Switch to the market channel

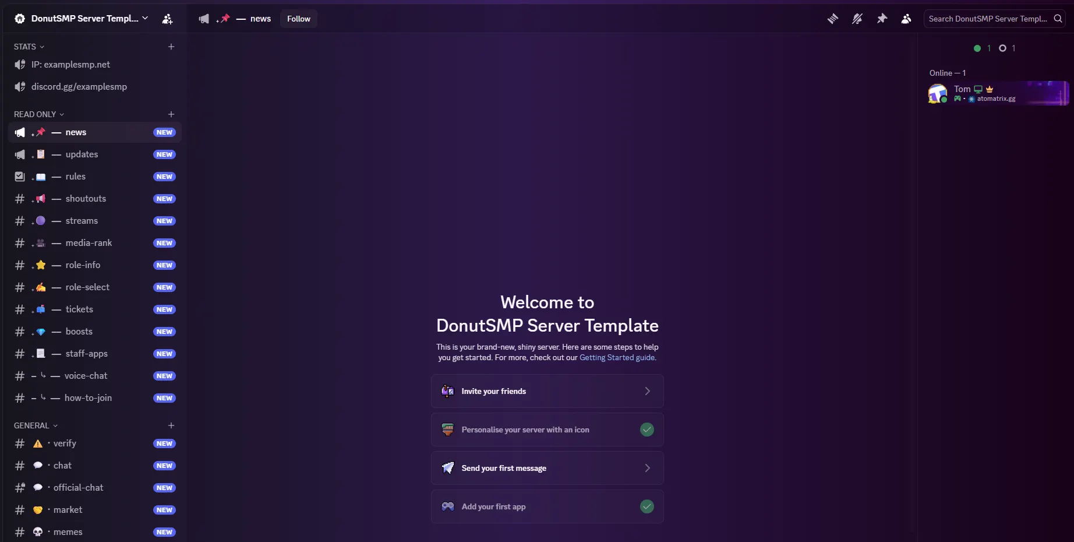[95, 510]
